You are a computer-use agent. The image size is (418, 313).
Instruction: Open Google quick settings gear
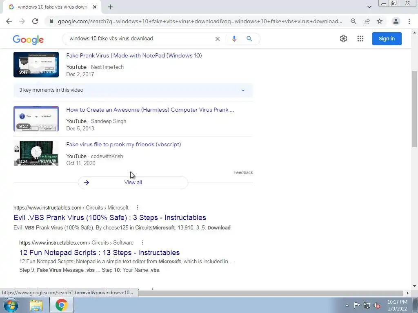coord(343,39)
